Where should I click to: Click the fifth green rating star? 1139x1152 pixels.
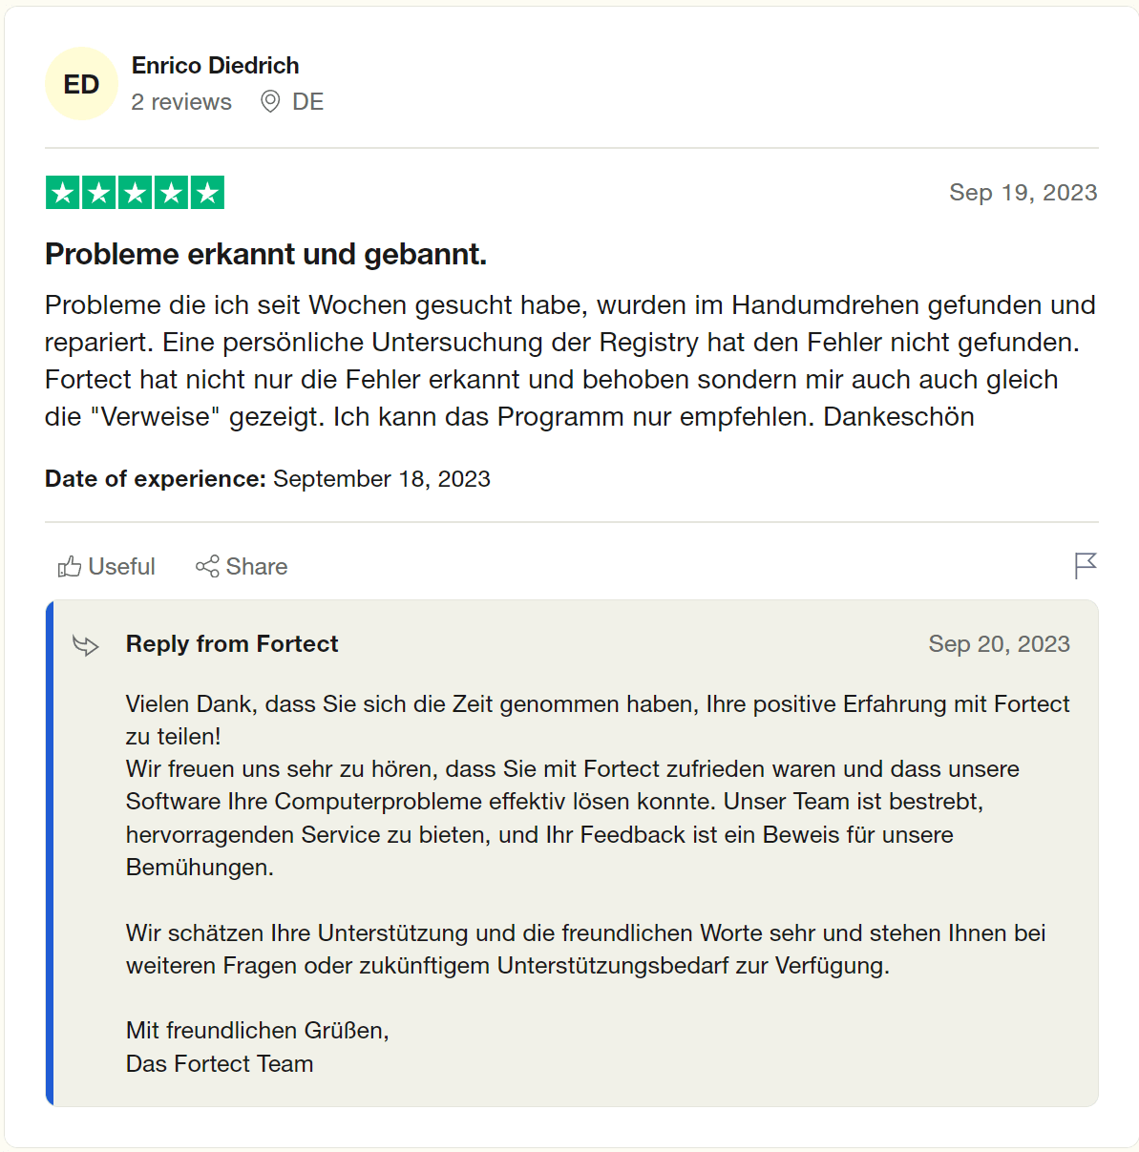[207, 193]
